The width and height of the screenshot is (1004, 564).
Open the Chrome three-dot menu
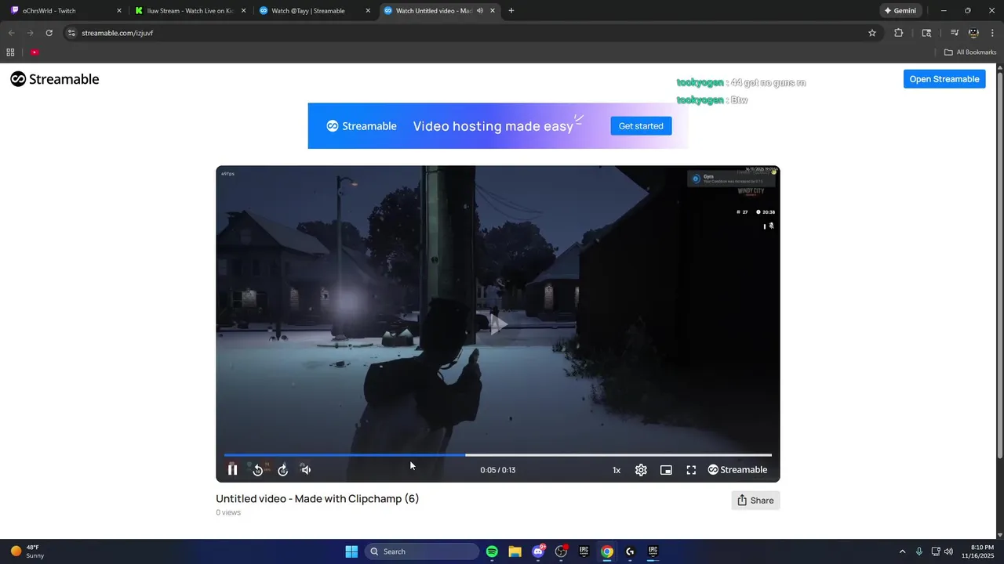point(992,33)
